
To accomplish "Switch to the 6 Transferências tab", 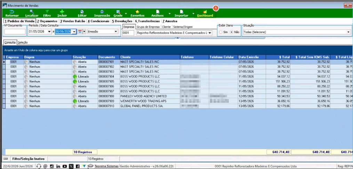I will pos(147,21).
